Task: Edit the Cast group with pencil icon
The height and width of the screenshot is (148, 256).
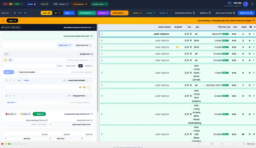Action: pos(10,80)
